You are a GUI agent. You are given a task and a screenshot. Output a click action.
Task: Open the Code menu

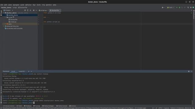click(22, 5)
